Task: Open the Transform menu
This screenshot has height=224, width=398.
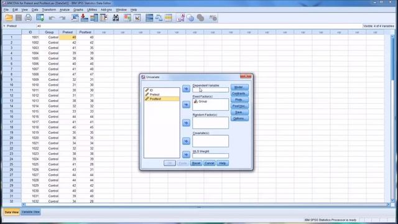Action: click(x=49, y=10)
